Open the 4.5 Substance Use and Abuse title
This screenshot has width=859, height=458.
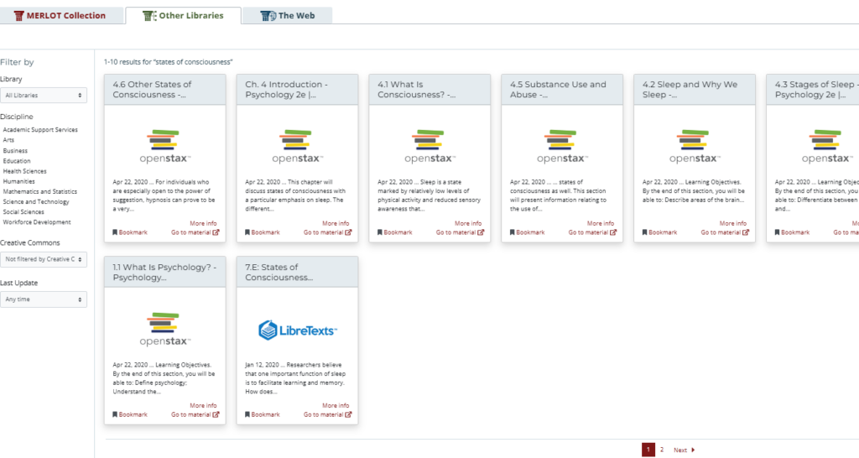[558, 89]
